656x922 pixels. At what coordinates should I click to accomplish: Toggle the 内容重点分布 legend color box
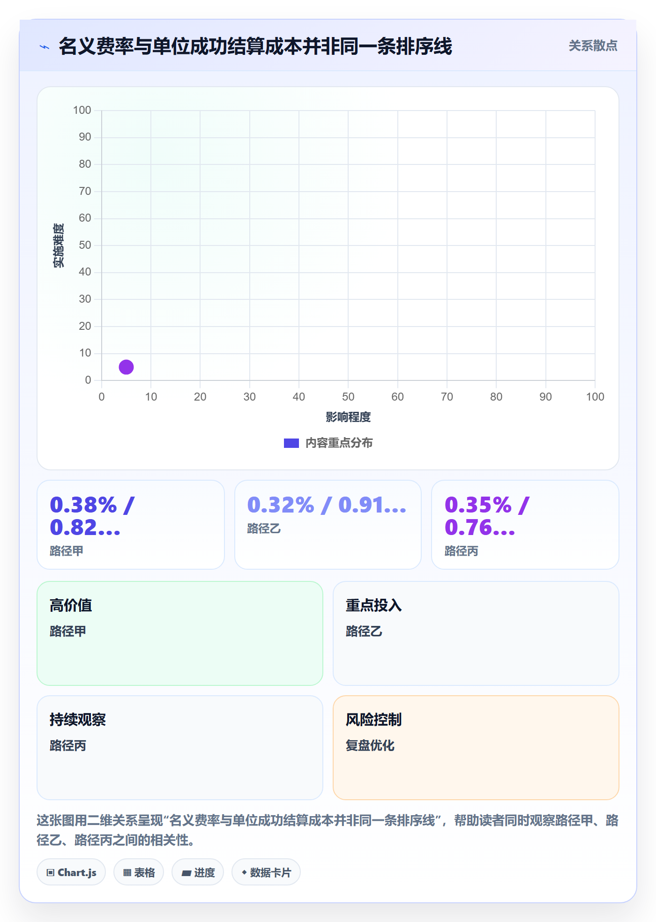(291, 443)
